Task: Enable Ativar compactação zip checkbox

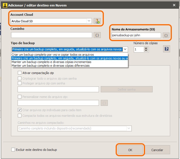Action: tap(20, 73)
